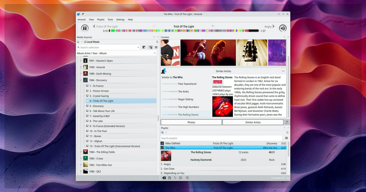Click the Rolling Stones Live Licks cover thumbnail

coord(222,106)
